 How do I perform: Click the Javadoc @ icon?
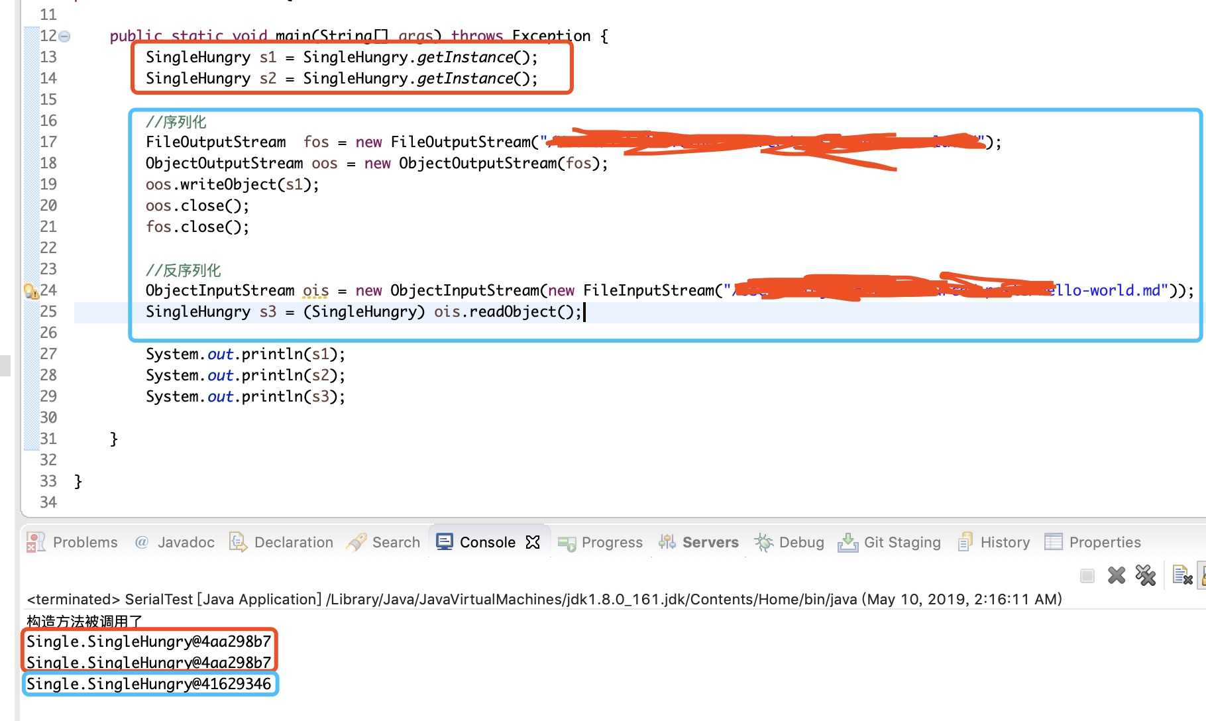tap(141, 542)
